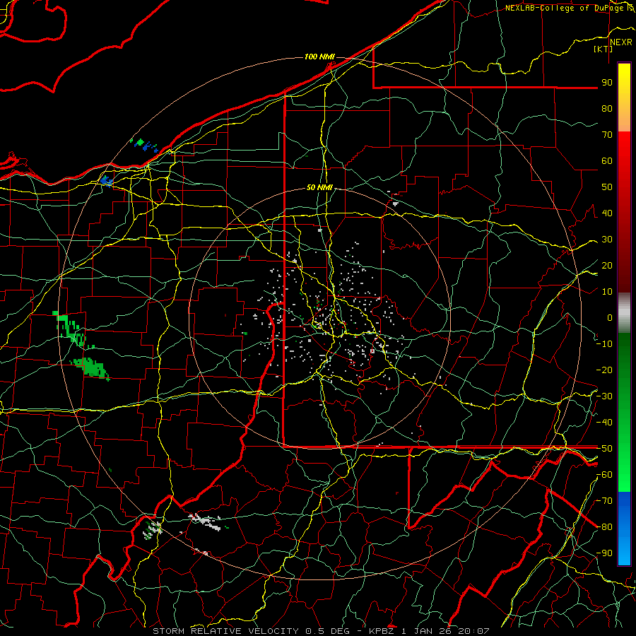Click the 100 NMI range ring label

click(319, 57)
